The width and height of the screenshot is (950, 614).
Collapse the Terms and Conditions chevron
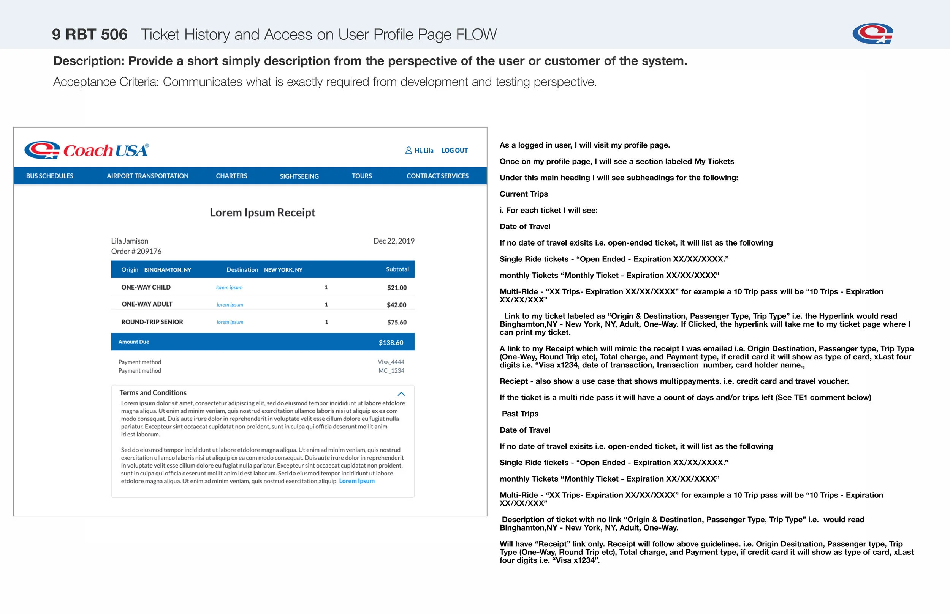coord(401,394)
